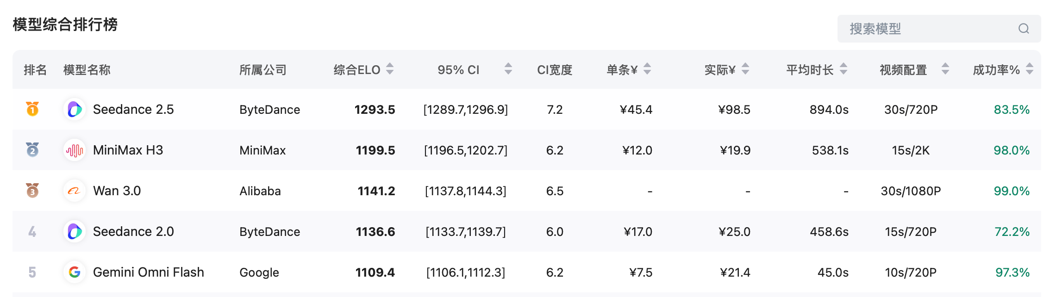Click the Seedance 2.0 logo icon

[75, 231]
